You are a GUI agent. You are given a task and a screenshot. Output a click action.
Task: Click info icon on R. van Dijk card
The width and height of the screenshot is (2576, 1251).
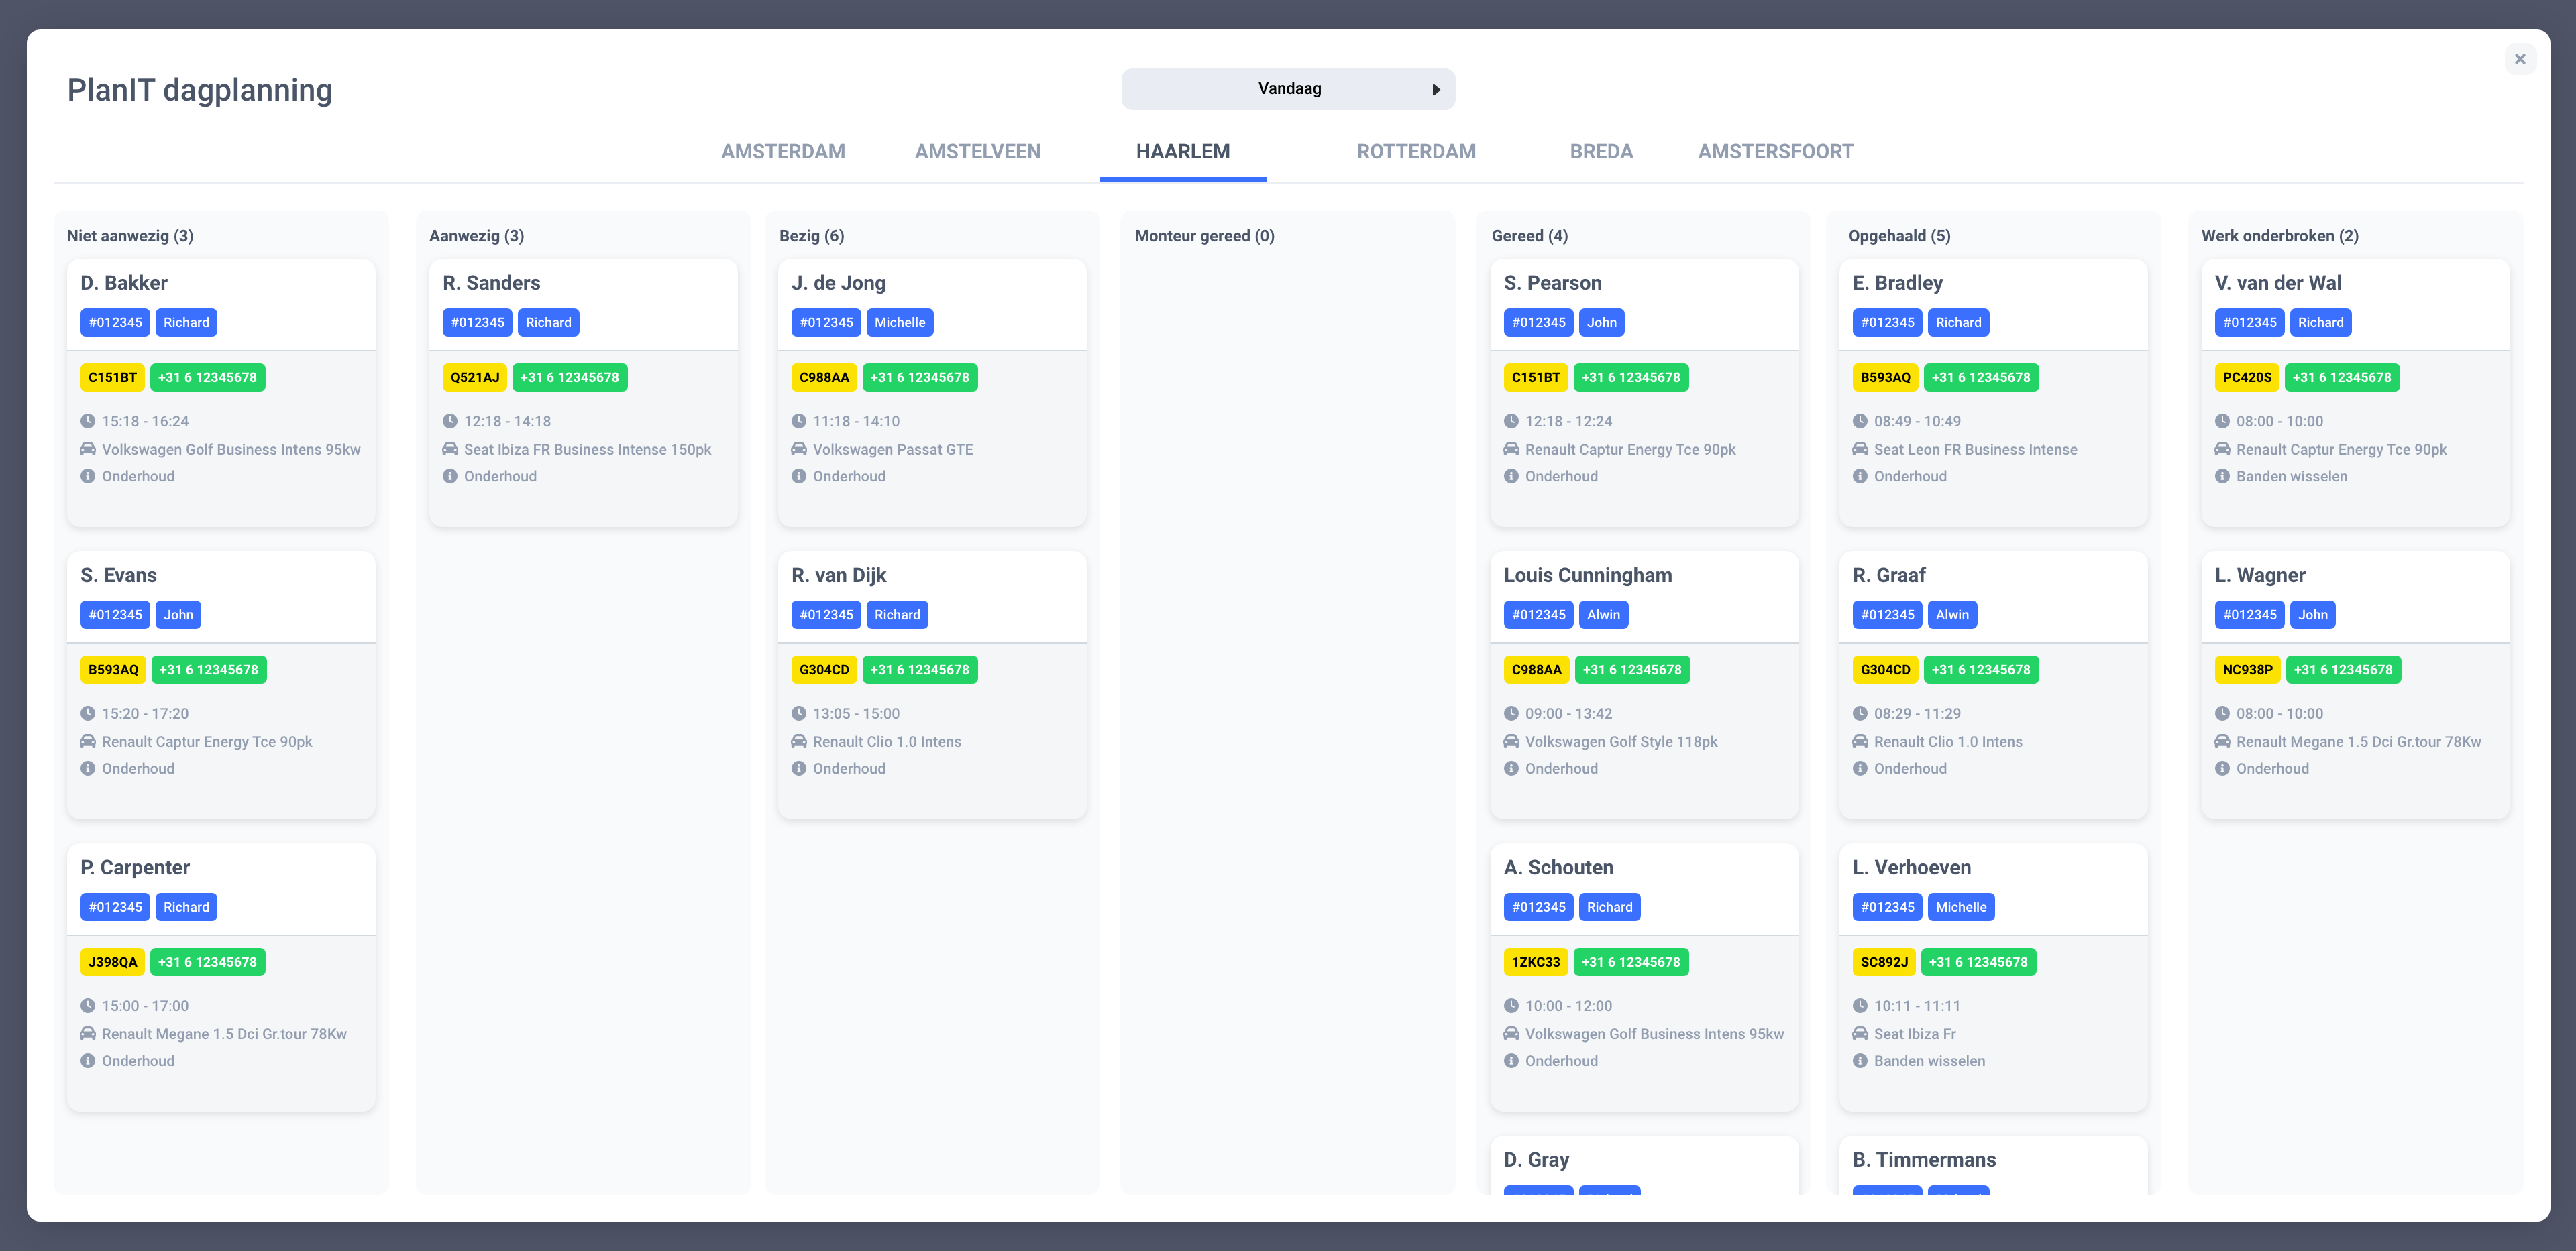[x=799, y=768]
